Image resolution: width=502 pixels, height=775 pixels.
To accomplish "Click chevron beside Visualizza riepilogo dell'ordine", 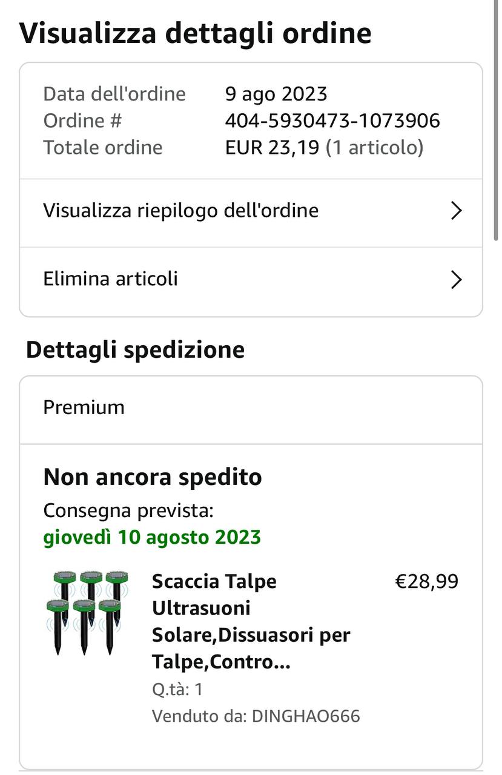I will [x=457, y=211].
